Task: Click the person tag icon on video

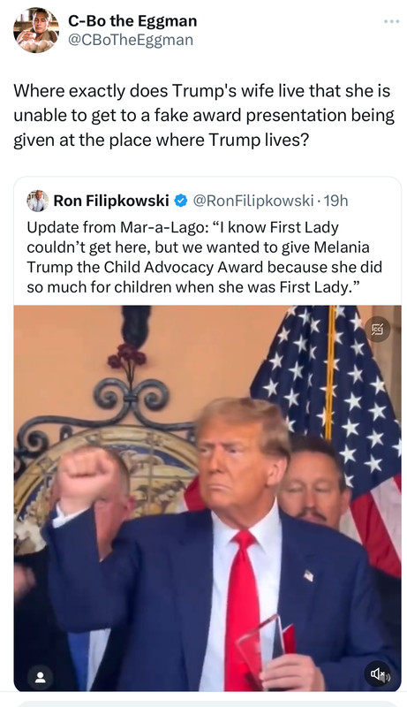Action: click(40, 678)
